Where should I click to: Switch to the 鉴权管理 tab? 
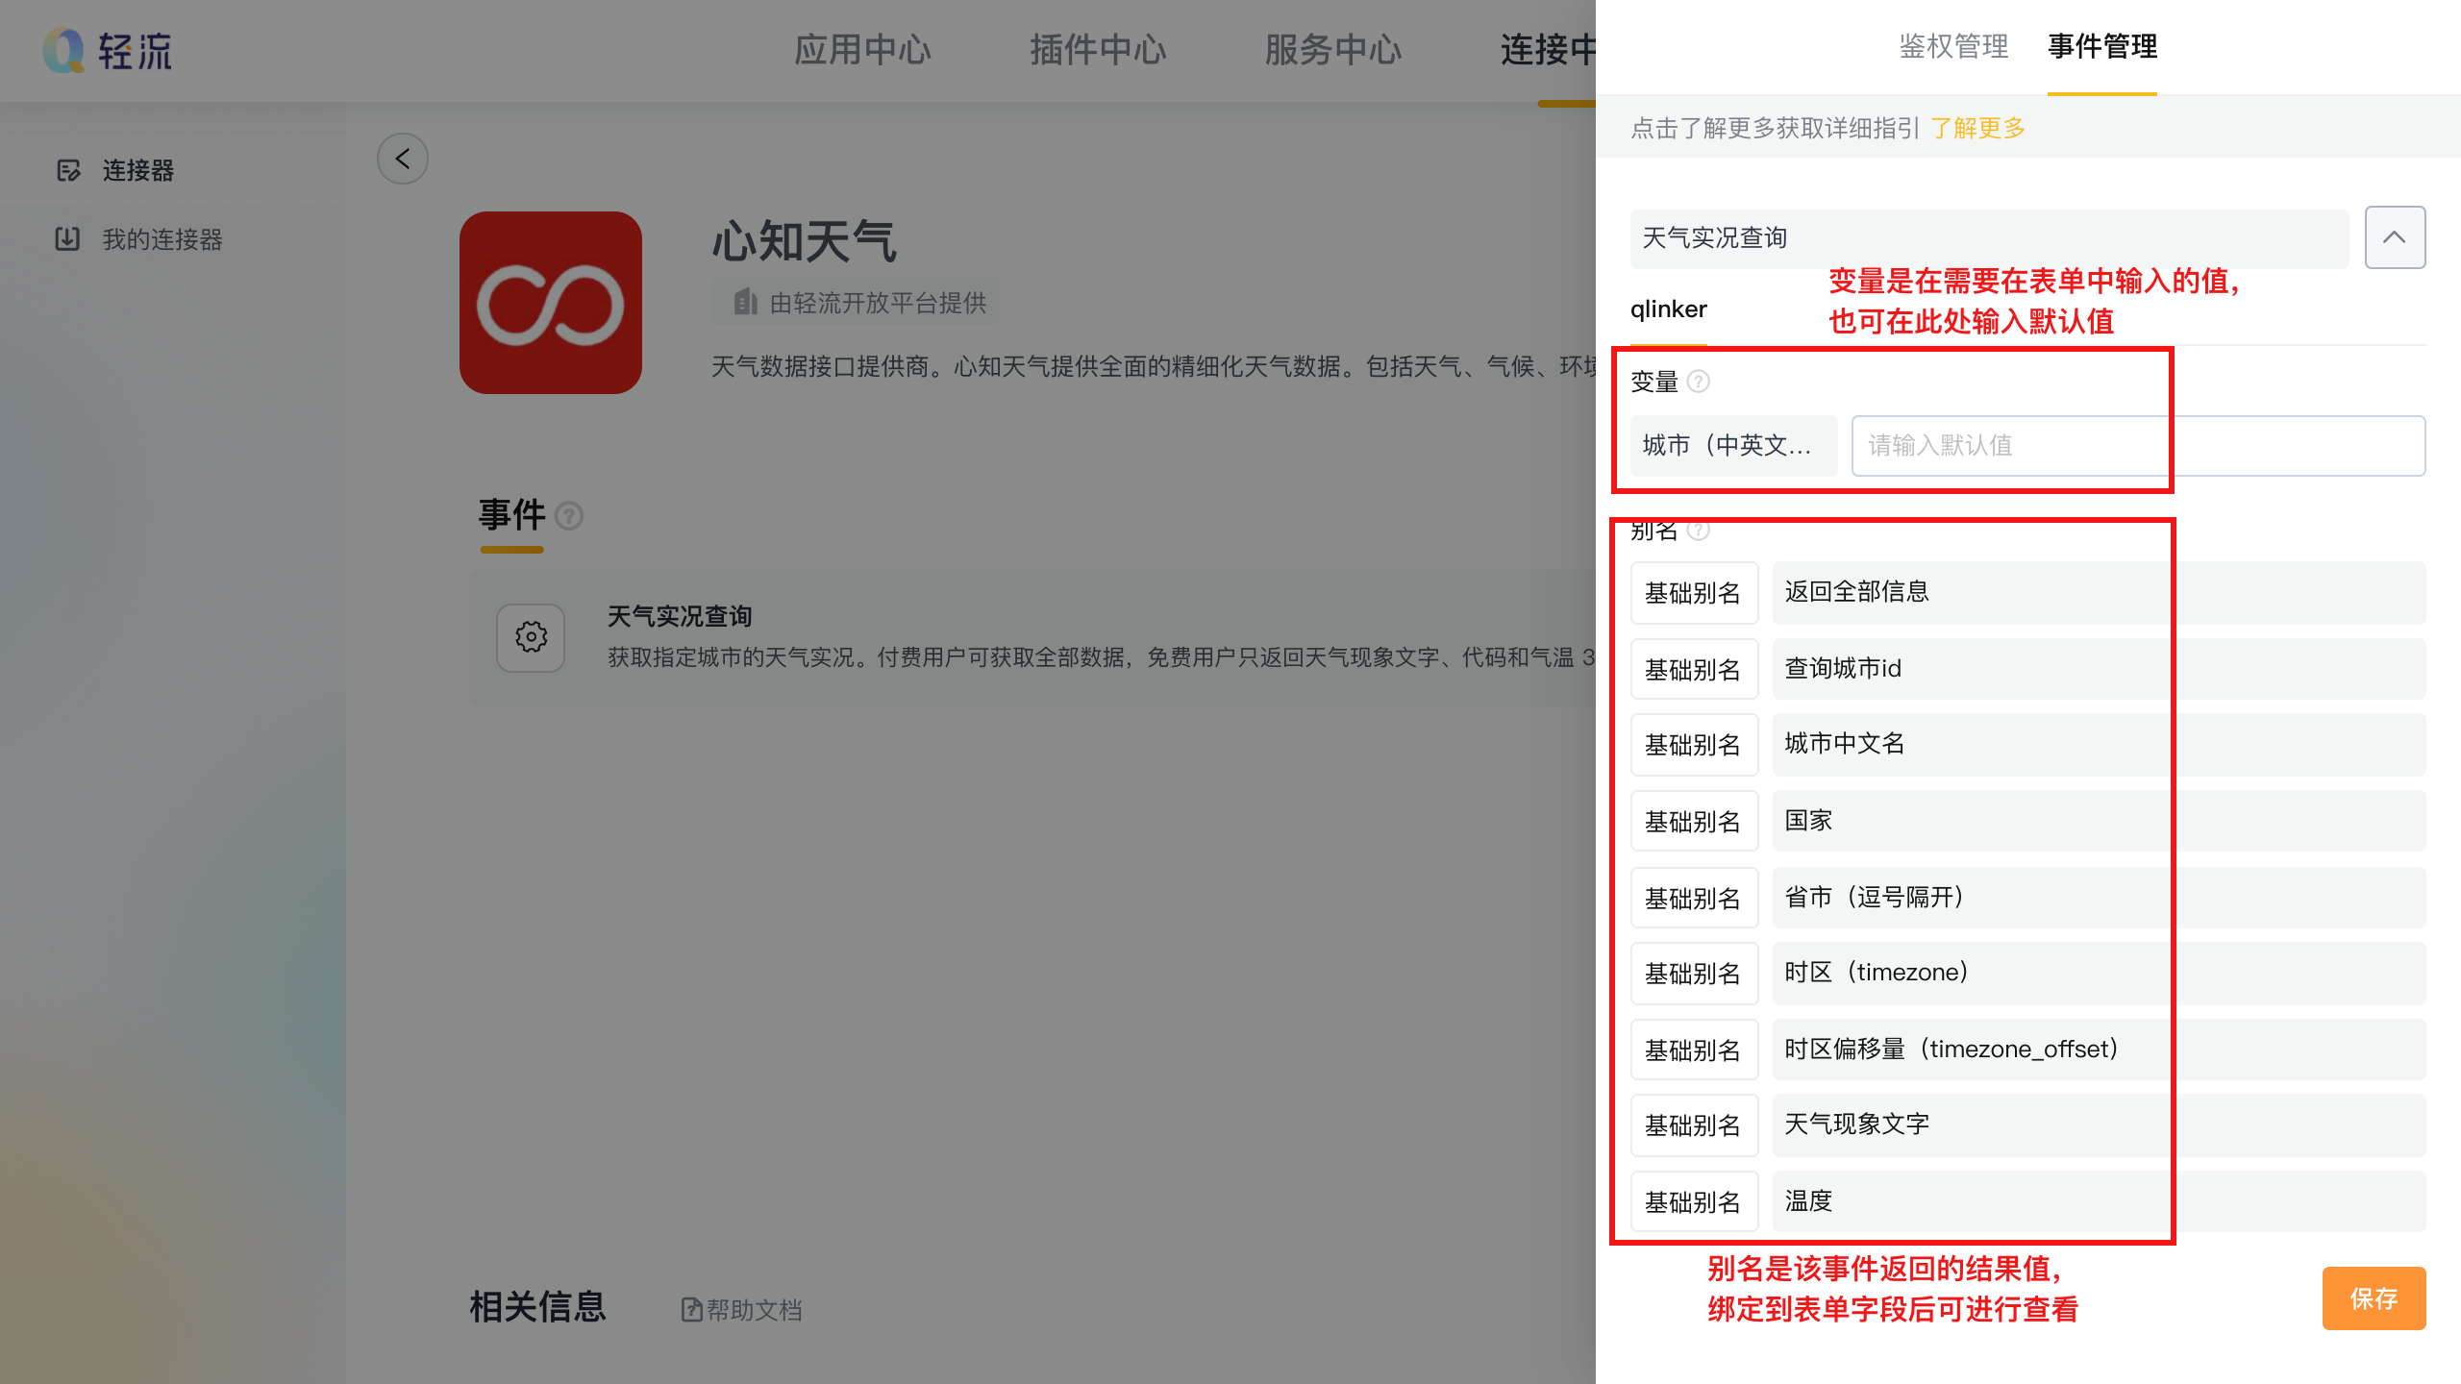point(1953,46)
